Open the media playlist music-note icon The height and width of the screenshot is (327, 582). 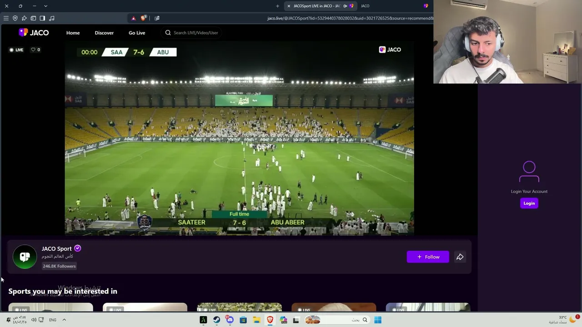(x=51, y=18)
